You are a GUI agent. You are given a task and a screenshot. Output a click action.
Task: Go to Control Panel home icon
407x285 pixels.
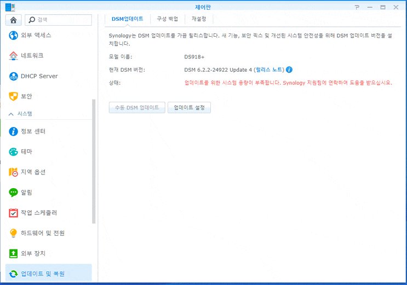point(13,20)
